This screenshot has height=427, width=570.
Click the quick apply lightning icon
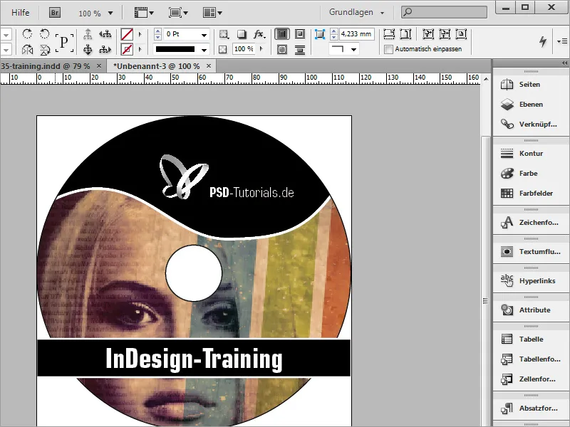[x=543, y=41]
